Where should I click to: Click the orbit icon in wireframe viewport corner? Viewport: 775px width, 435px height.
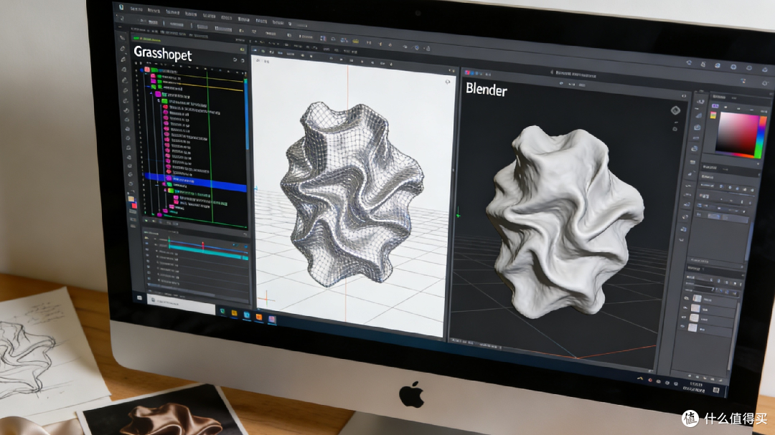point(448,82)
